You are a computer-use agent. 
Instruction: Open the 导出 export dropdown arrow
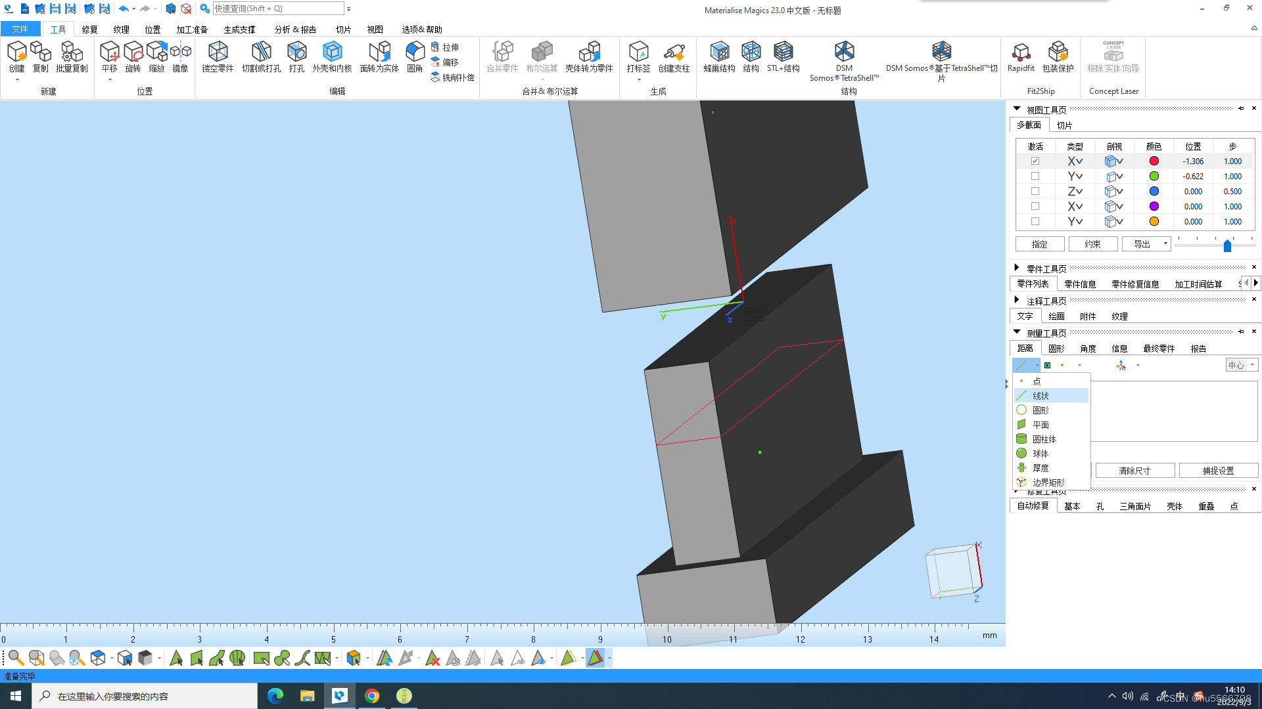pos(1165,244)
